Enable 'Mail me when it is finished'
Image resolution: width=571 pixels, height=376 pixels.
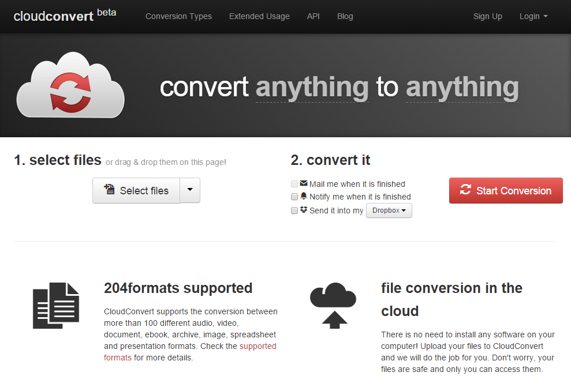(294, 184)
